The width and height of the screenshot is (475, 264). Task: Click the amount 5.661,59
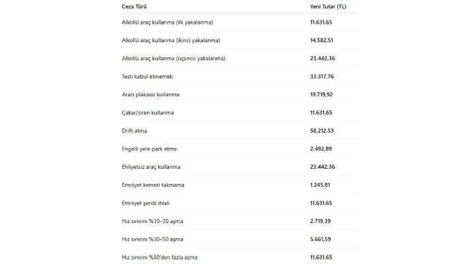coord(321,239)
